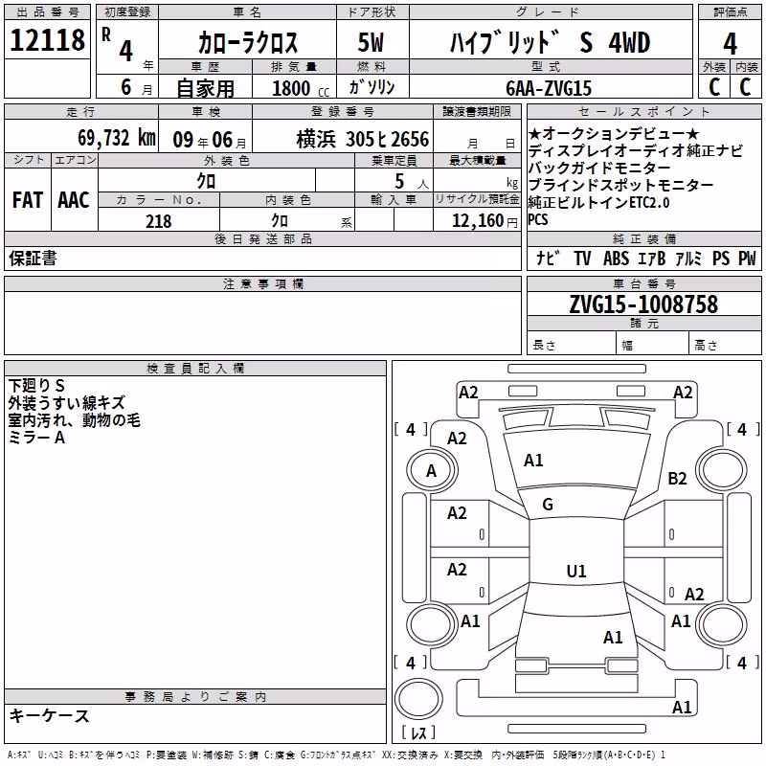Screen dimensions: 766x766
Task: Click the registration month 6 月
Action: coord(136,87)
